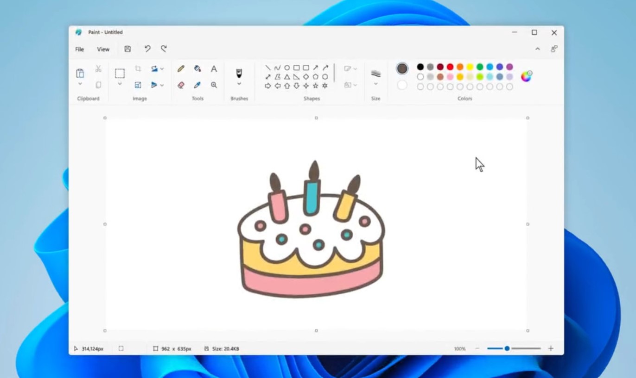Expand the Flip dropdown arrow

pyautogui.click(x=162, y=85)
